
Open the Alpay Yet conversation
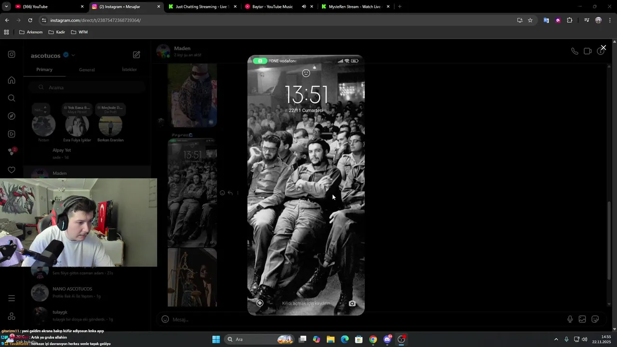(x=87, y=153)
